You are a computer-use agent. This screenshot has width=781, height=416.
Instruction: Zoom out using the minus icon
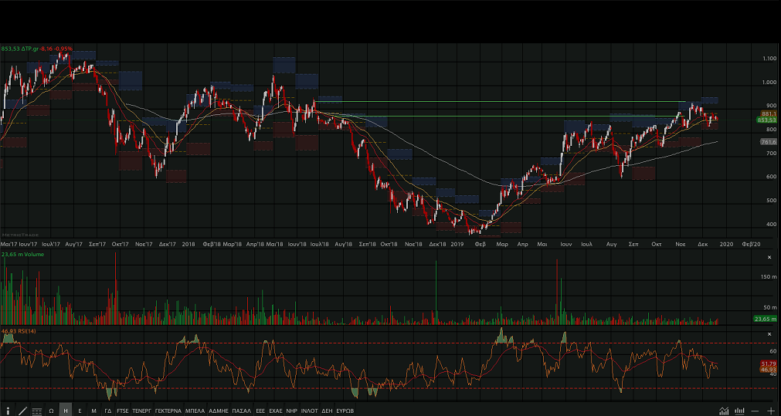[755, 411]
